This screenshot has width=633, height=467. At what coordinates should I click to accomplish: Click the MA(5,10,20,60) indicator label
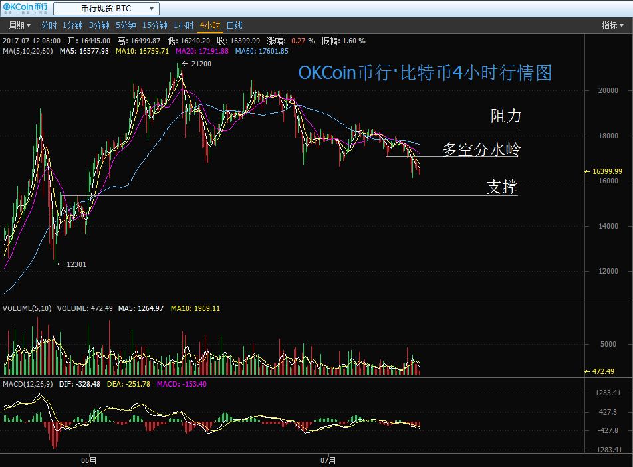(28, 51)
